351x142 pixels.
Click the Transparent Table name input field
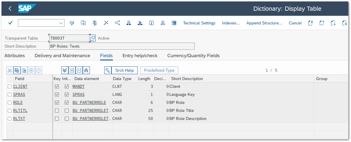coord(69,38)
